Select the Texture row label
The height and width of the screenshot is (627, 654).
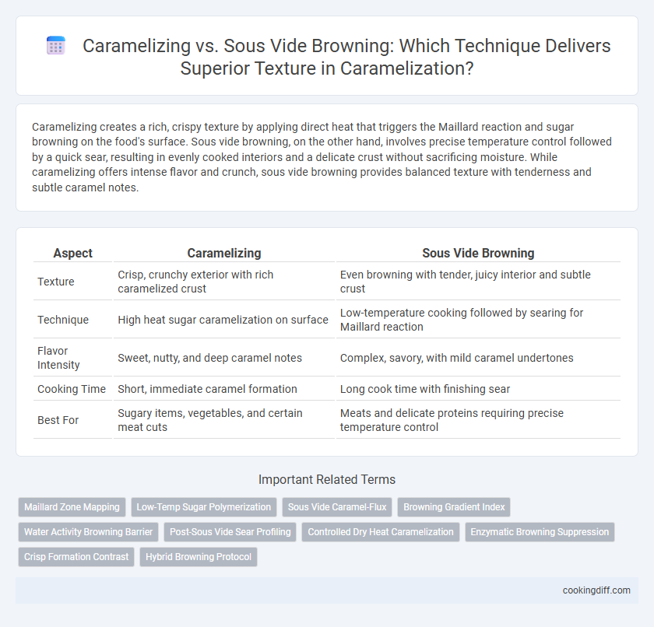(x=56, y=282)
